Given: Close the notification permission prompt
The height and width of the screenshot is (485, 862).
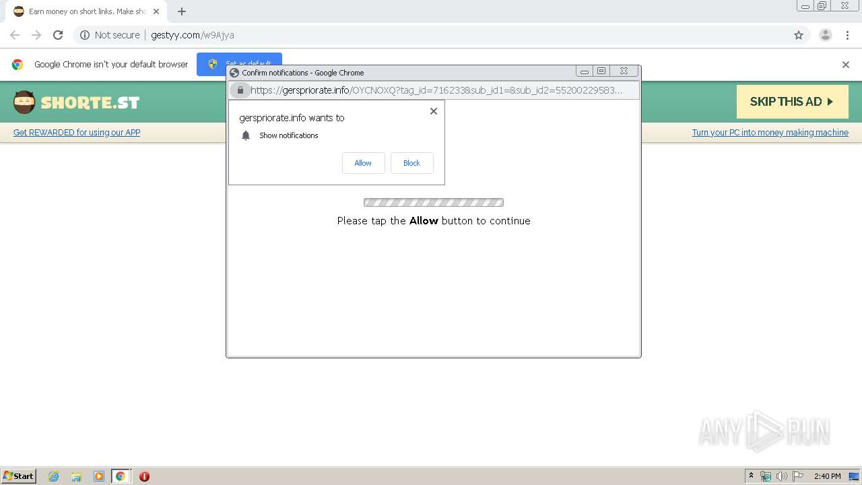Looking at the screenshot, I should 434,111.
